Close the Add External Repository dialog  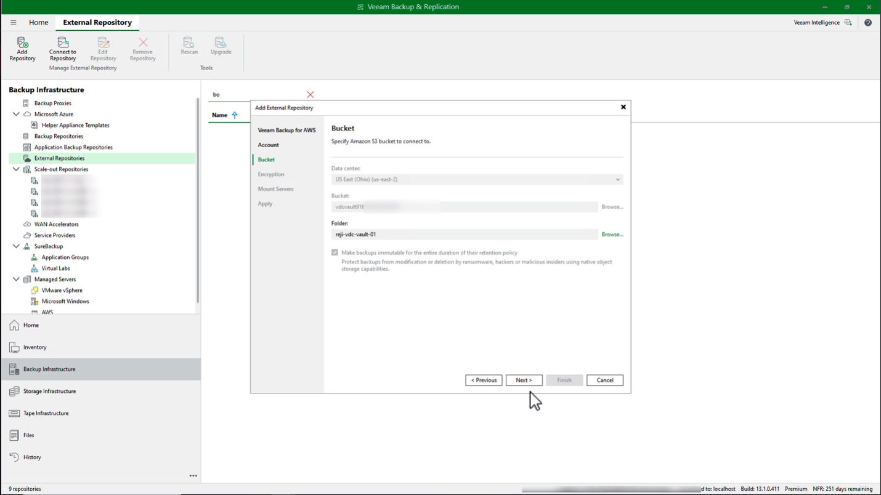(x=623, y=107)
